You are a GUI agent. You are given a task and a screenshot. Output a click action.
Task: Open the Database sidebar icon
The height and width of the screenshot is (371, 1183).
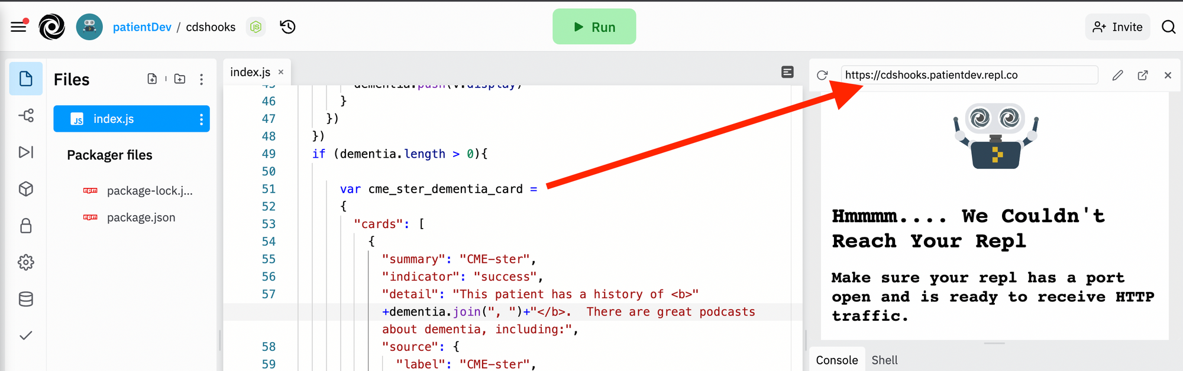(x=26, y=299)
